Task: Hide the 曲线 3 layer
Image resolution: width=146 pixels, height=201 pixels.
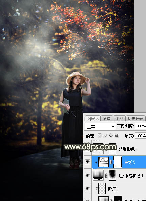Action: [88, 162]
